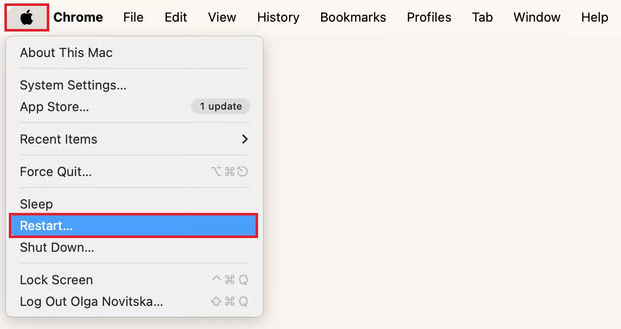The height and width of the screenshot is (329, 621).
Task: Select Shut Down from the menu
Action: point(57,247)
